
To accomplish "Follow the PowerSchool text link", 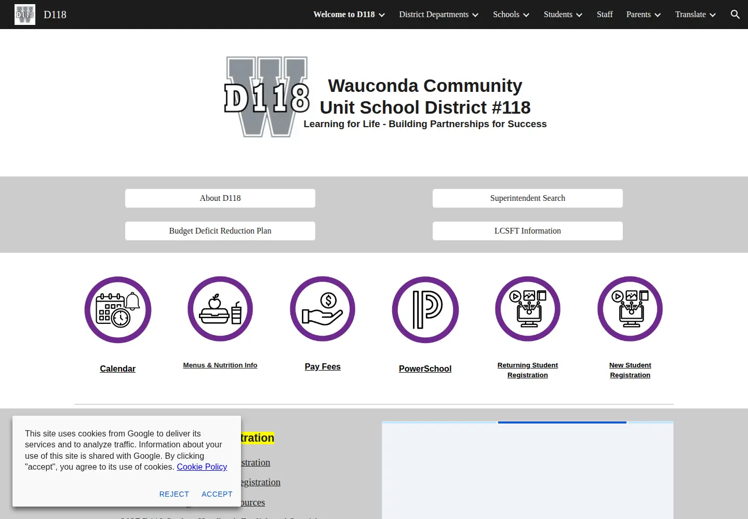I will pos(425,369).
